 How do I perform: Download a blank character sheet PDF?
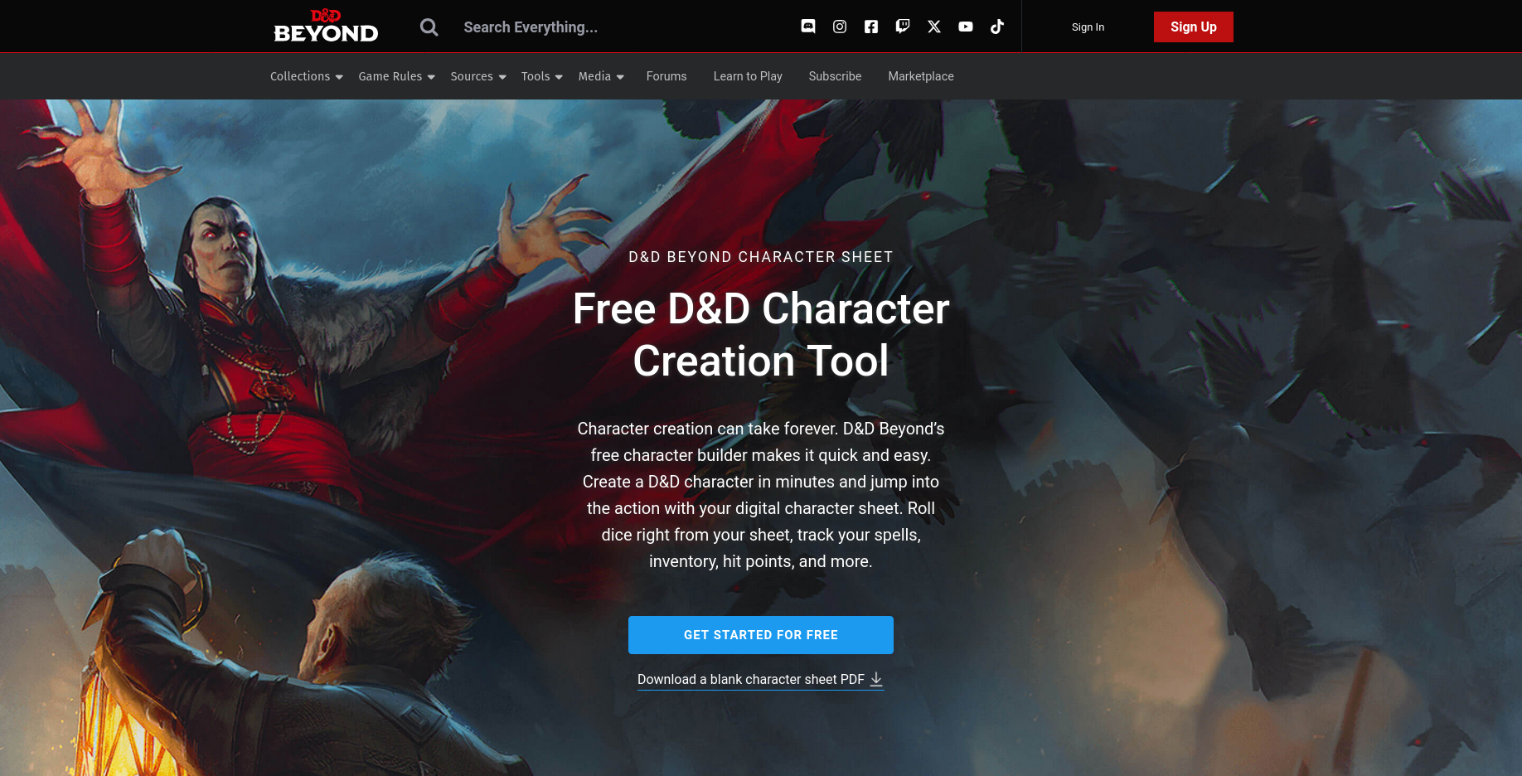[x=760, y=679]
